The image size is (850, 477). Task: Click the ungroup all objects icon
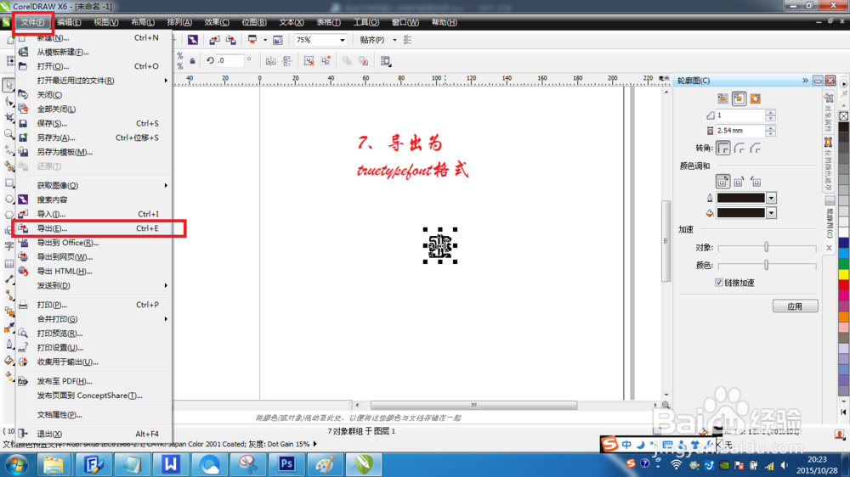[326, 61]
